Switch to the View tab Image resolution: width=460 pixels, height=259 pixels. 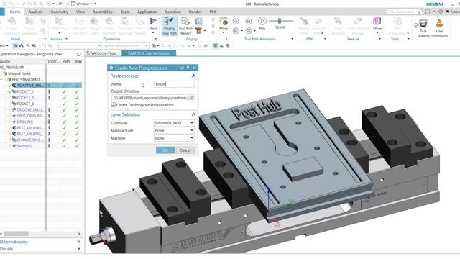coord(80,12)
